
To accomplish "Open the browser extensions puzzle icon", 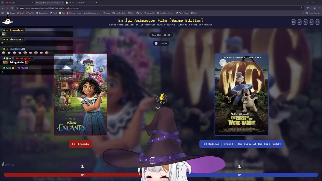I will click(308, 8).
